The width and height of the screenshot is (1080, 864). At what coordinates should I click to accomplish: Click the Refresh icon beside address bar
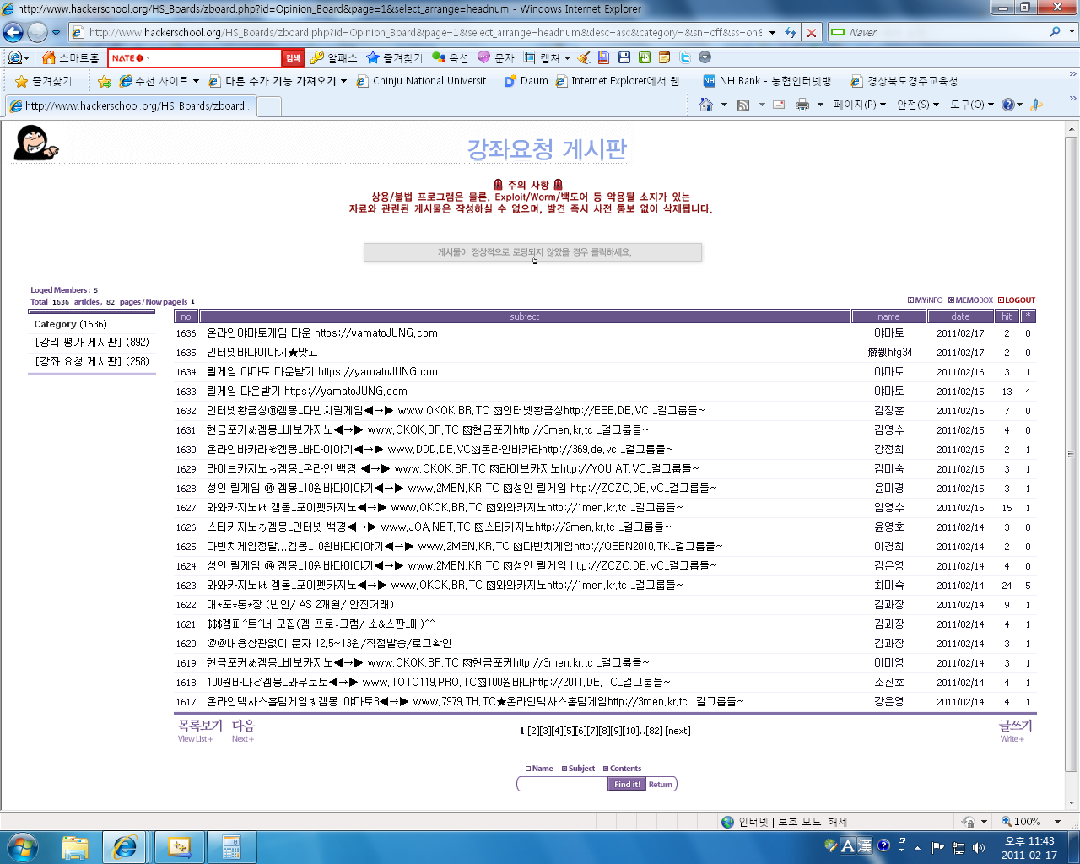pos(791,33)
